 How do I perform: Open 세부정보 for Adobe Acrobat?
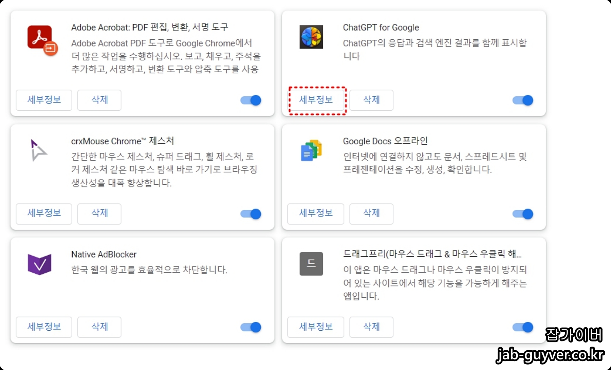point(44,100)
